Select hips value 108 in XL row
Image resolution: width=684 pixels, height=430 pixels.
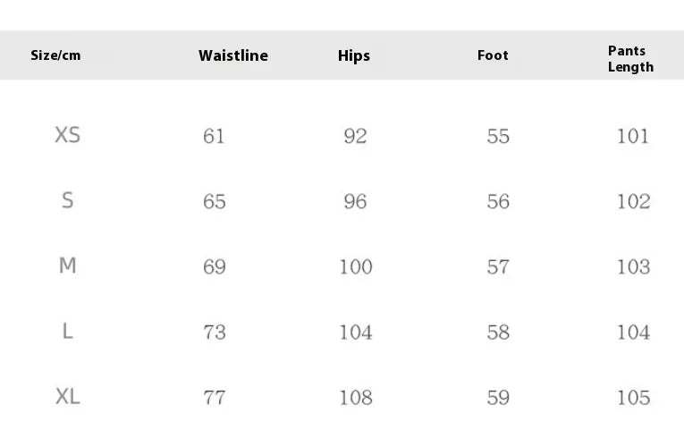point(356,398)
